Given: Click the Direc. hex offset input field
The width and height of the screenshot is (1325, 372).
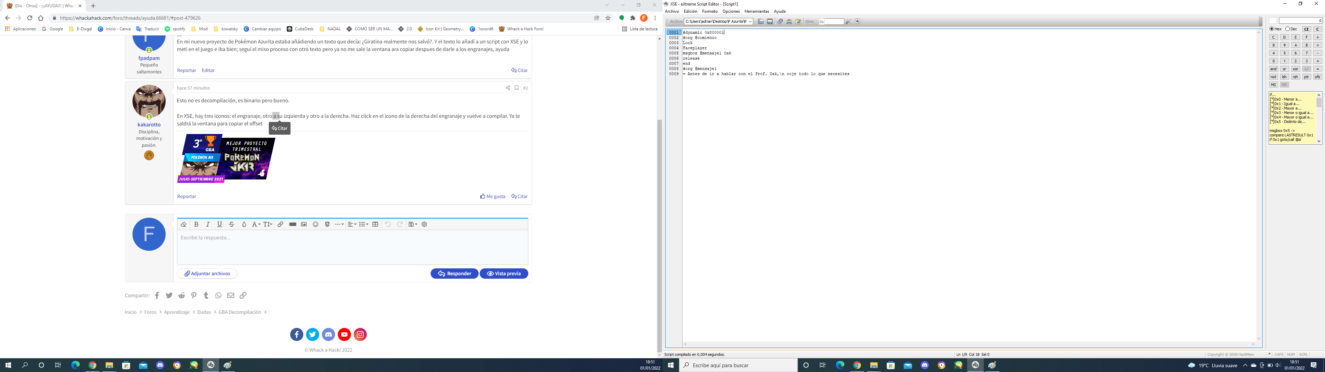Looking at the screenshot, I should coord(834,22).
